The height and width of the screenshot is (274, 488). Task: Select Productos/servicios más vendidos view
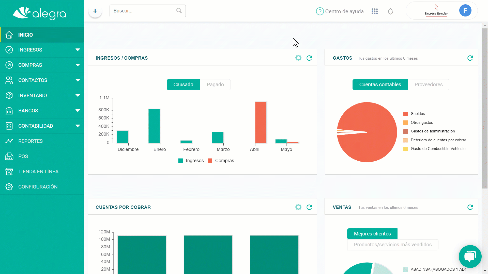392,245
